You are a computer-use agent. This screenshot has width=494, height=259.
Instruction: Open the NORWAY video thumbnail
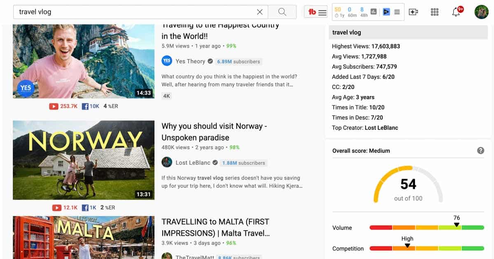[84, 160]
